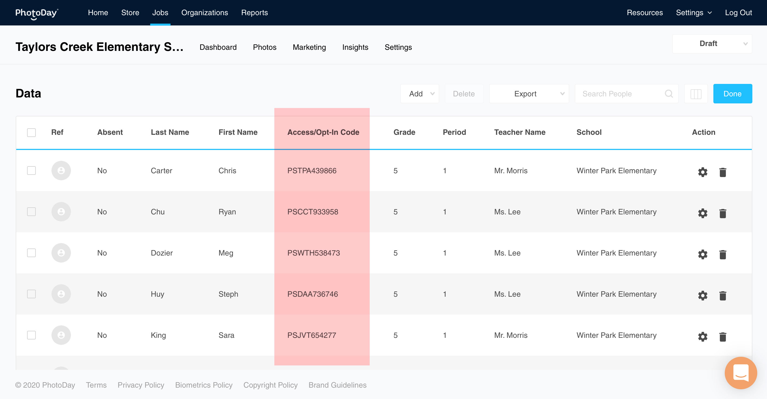Click the search magnifier icon
The image size is (767, 399).
[x=668, y=94]
